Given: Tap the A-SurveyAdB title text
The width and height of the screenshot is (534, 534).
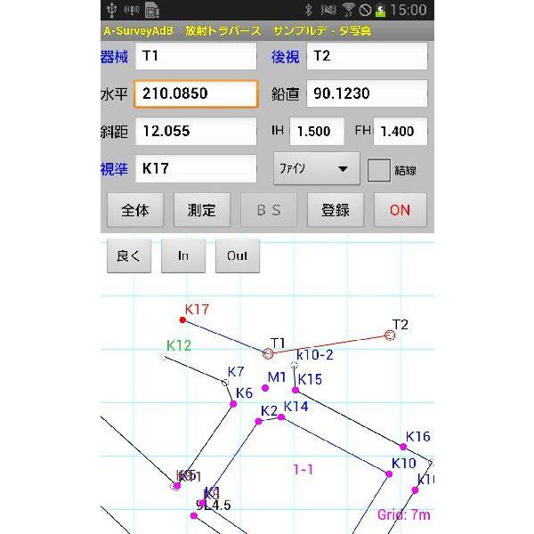Looking at the screenshot, I should coord(139,31).
